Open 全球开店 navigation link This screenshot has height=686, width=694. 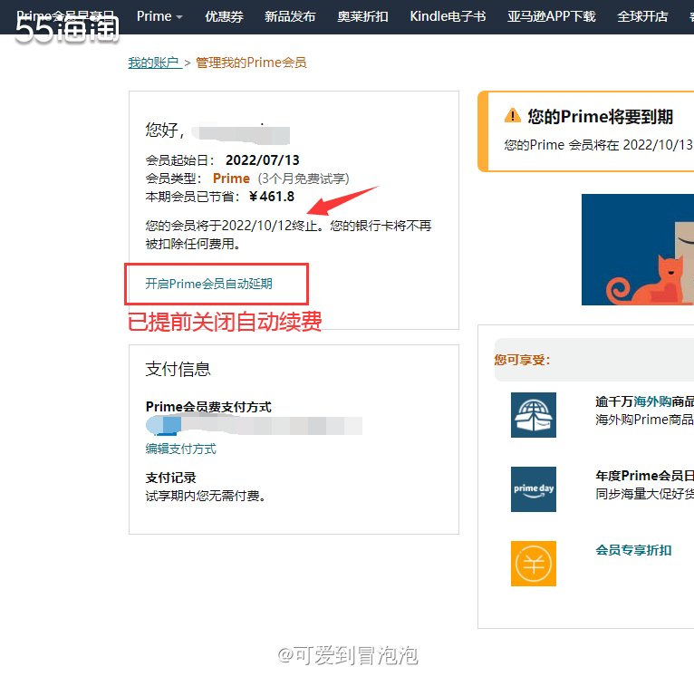point(642,16)
